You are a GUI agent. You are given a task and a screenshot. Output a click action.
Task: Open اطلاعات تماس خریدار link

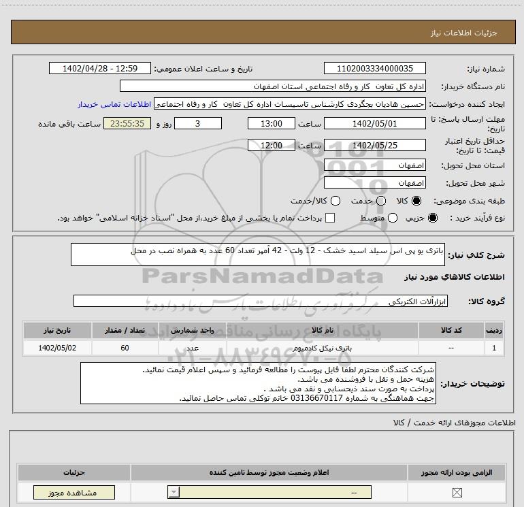(x=114, y=104)
